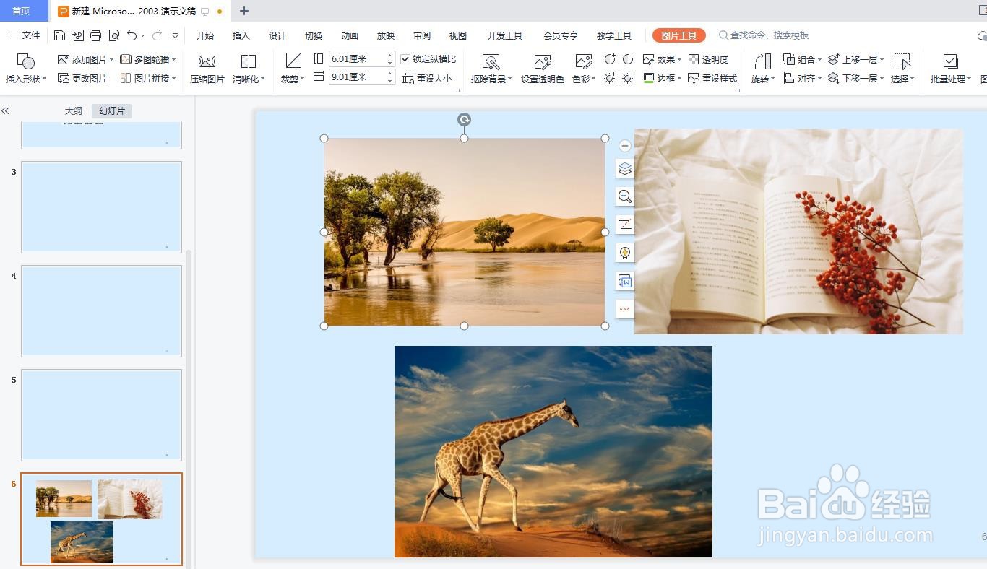Click the decrease contrast icon
The image size is (987, 569).
coord(628,59)
